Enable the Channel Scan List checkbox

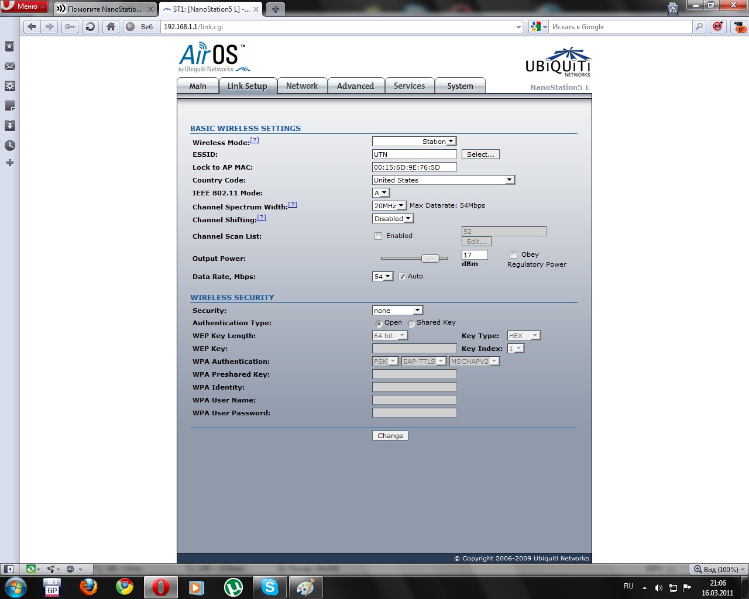[x=378, y=236]
